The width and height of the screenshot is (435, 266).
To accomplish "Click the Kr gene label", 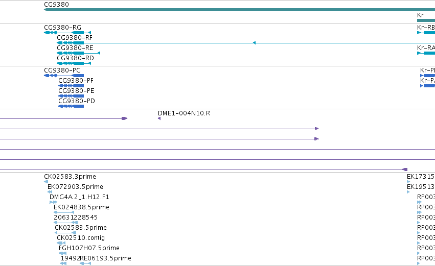I will click(x=420, y=15).
